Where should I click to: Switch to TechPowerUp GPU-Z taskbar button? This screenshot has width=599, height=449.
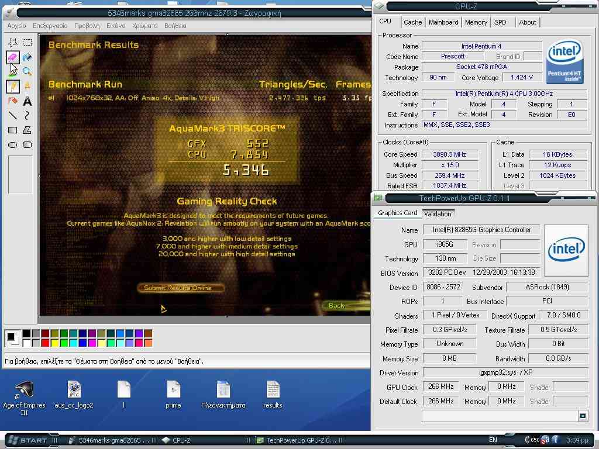point(300,440)
